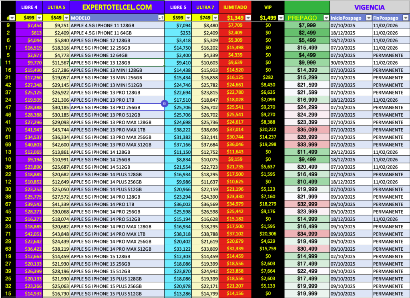Image resolution: width=410 pixels, height=298 pixels.
Task: Expand the $549 column filter arrow
Action: [65, 18]
